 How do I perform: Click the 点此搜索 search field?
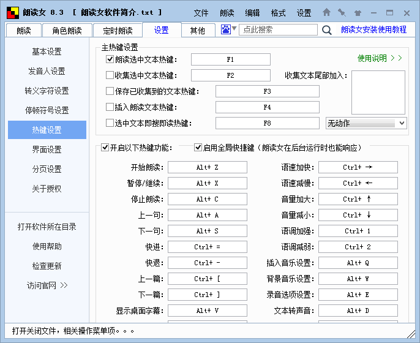(278, 29)
